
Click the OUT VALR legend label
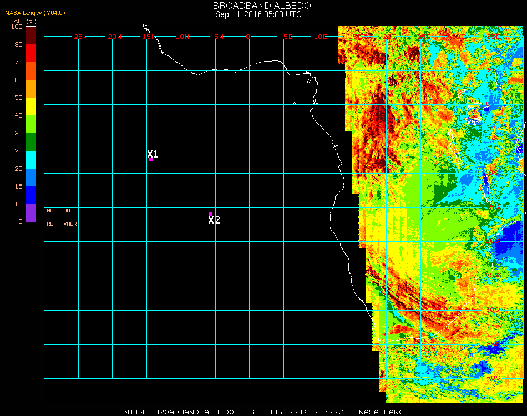click(x=70, y=217)
